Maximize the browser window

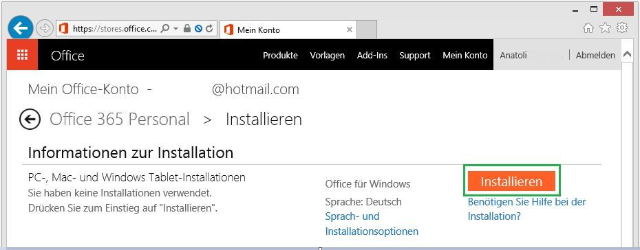pyautogui.click(x=594, y=9)
